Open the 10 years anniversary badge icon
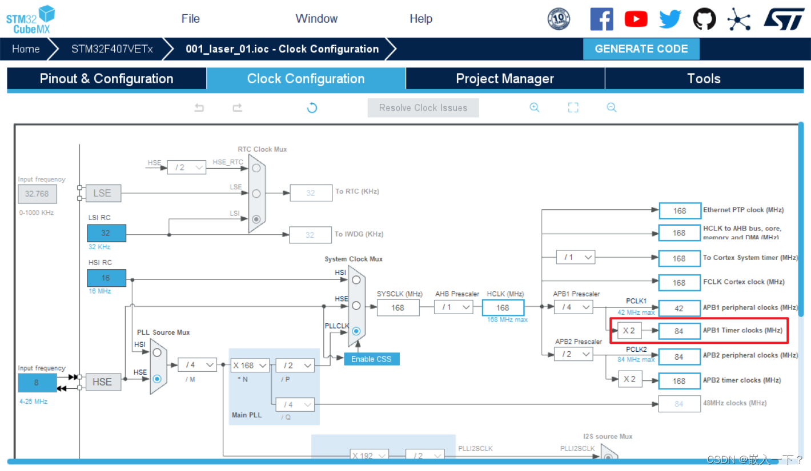811x471 pixels. 559,19
